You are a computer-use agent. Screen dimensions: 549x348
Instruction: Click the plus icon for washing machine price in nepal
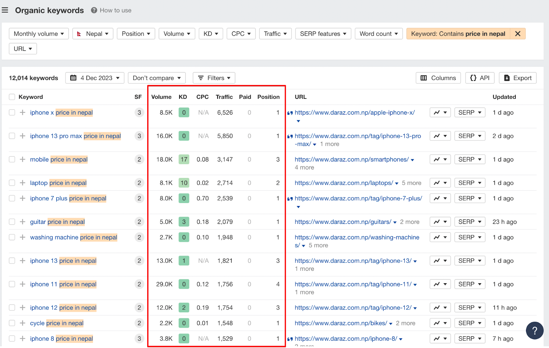(x=23, y=237)
